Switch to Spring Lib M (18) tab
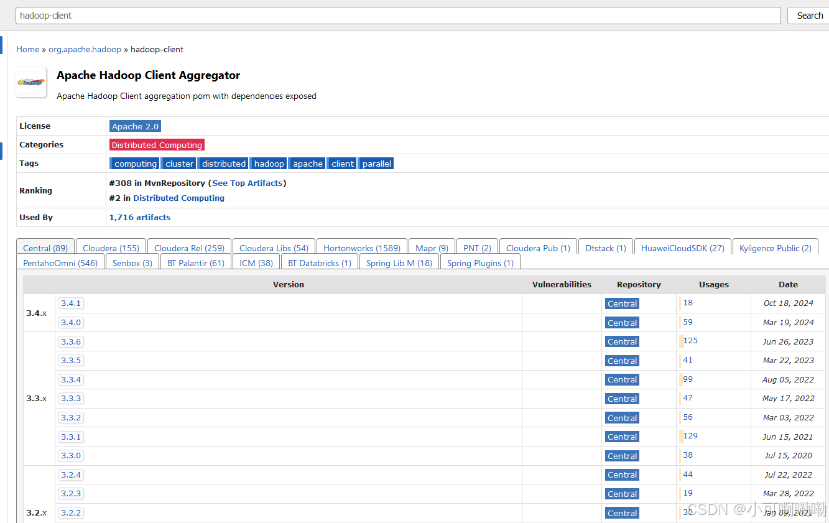Viewport: 829px width, 523px height. click(399, 263)
